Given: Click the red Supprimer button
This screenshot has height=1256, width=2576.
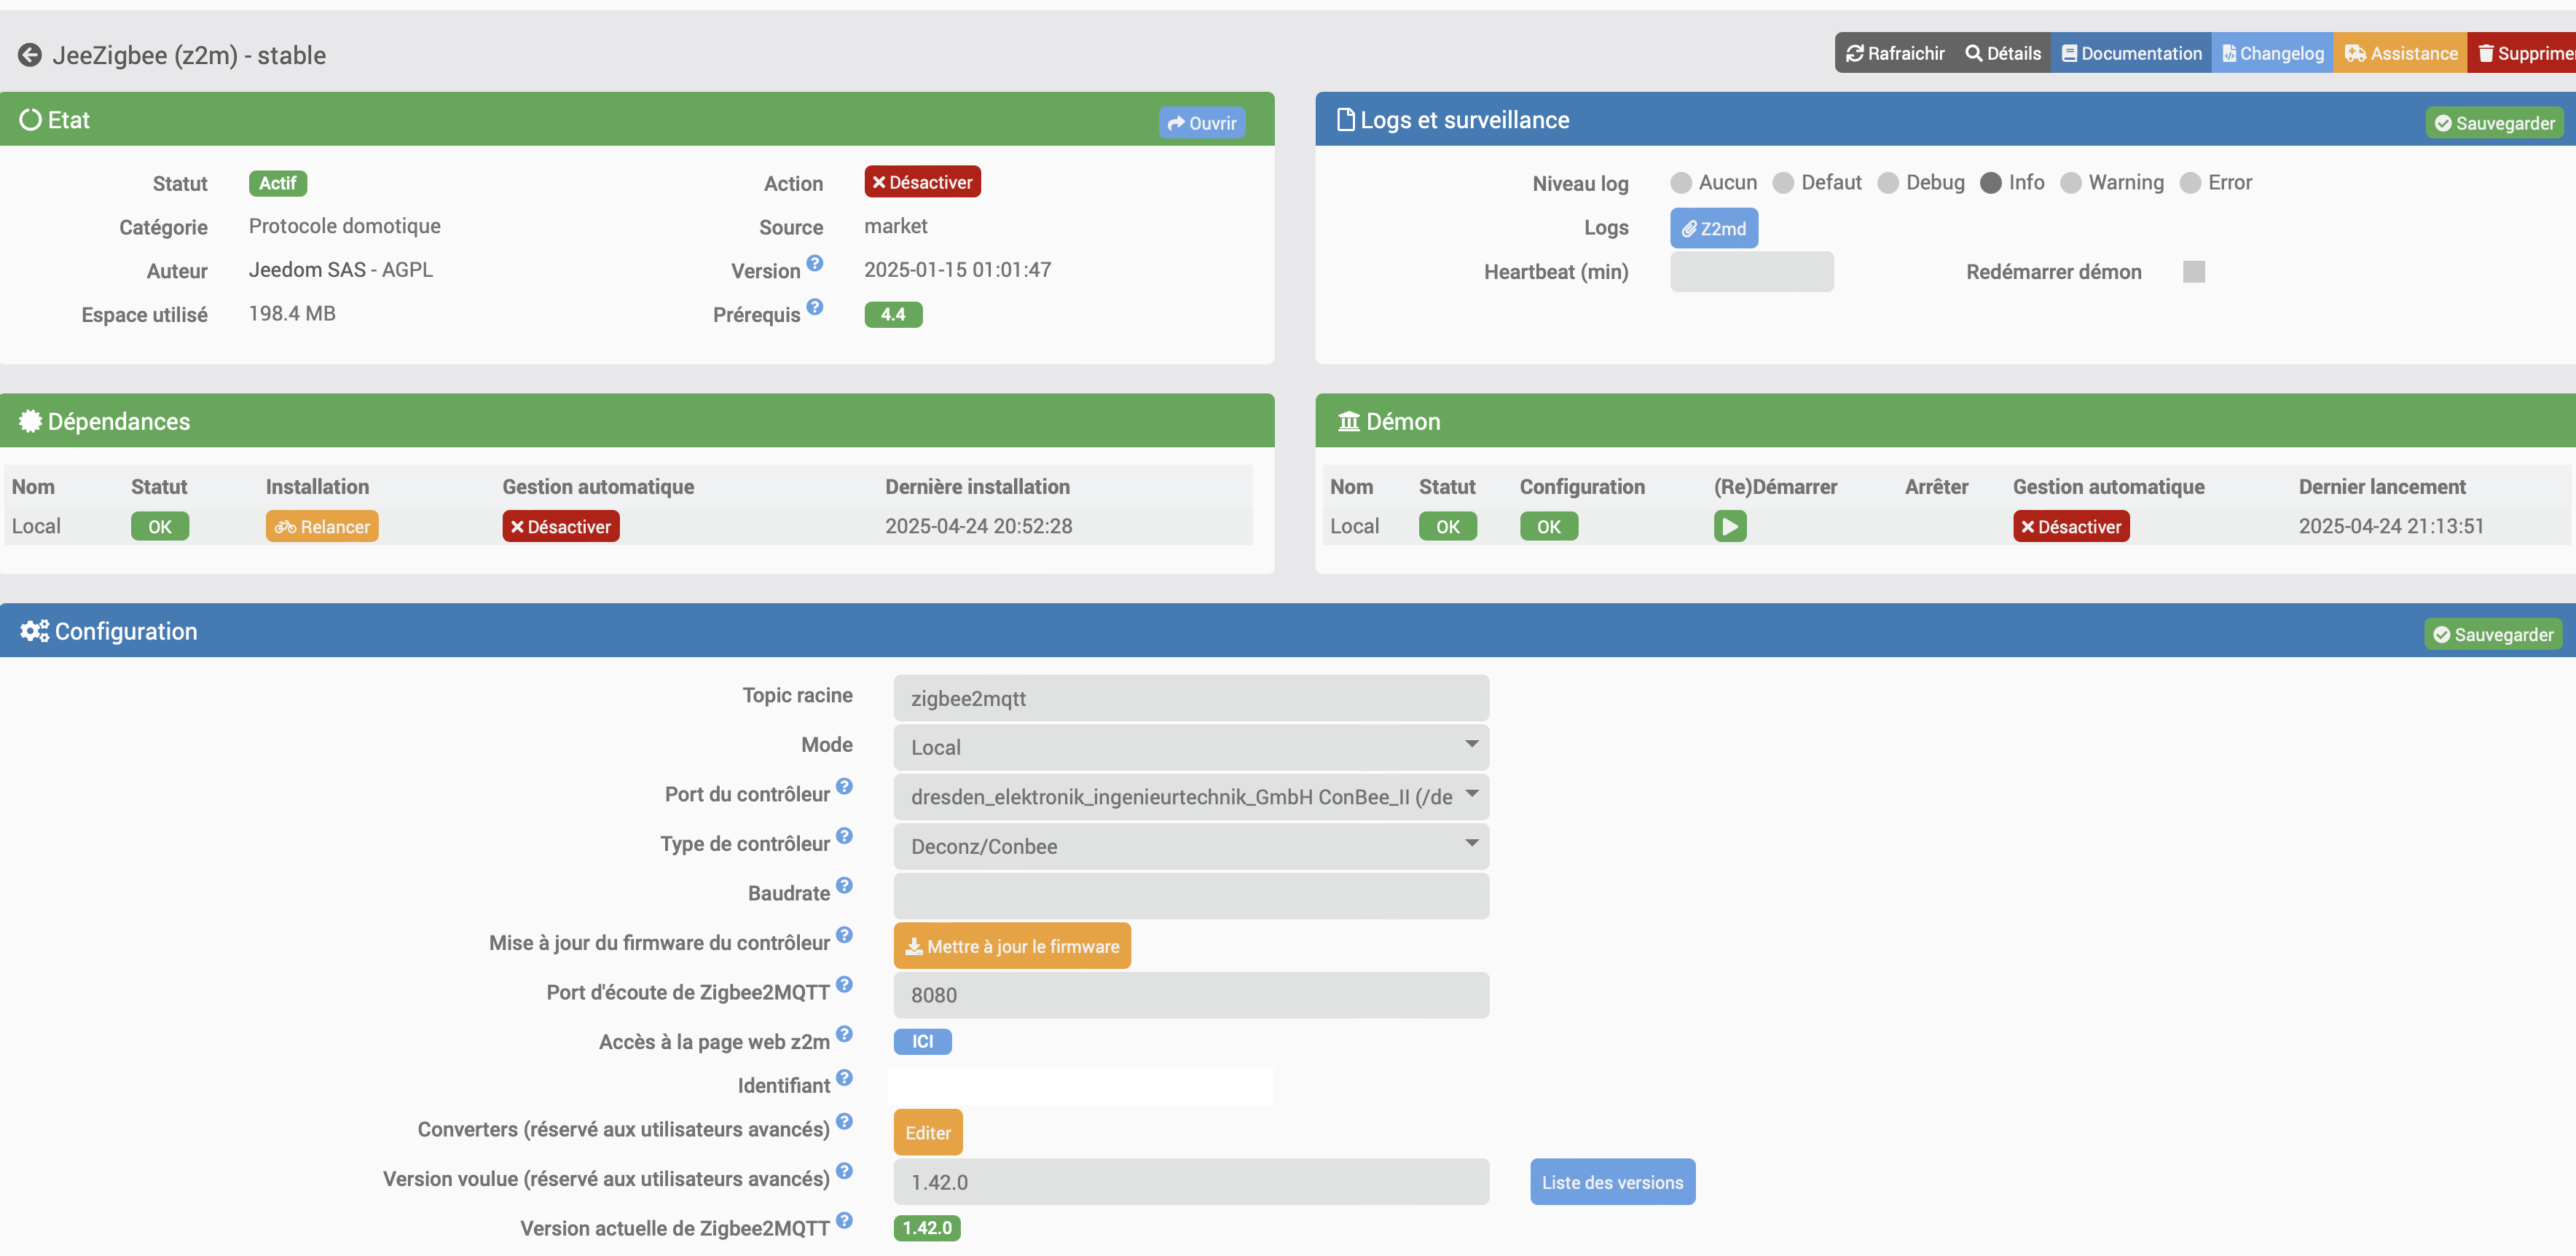Looking at the screenshot, I should [2522, 53].
